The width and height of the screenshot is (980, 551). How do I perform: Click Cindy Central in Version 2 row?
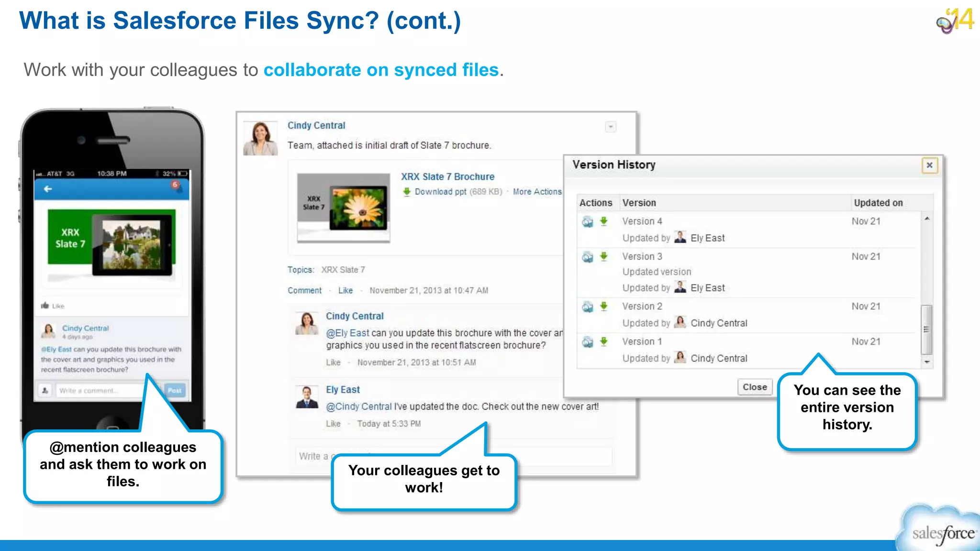pyautogui.click(x=719, y=323)
